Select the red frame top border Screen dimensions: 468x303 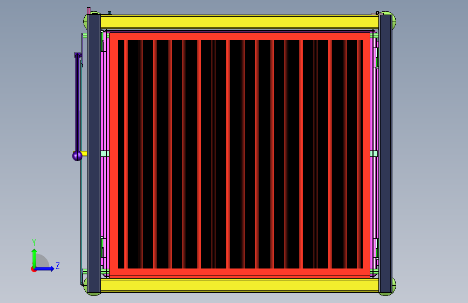click(240, 36)
